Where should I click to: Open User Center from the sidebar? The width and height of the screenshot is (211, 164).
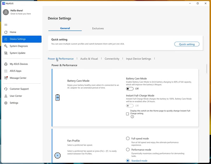(x=16, y=96)
